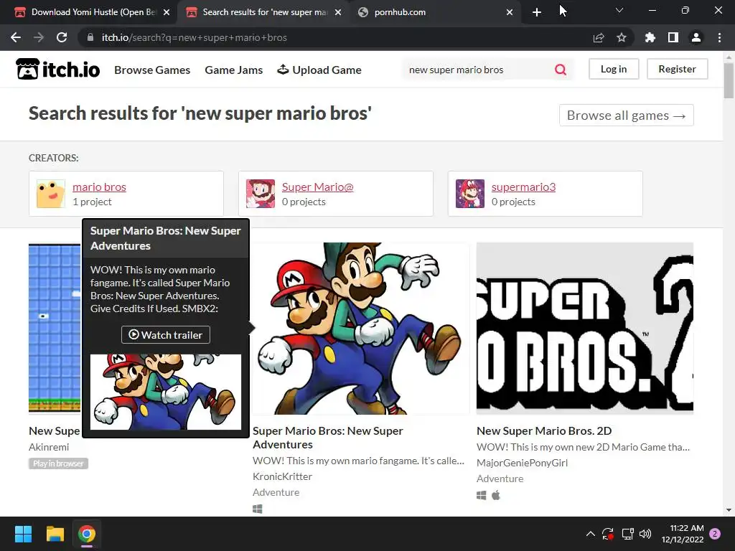The width and height of the screenshot is (735, 551).
Task: Open the clock showing 11:22 AM
Action: [x=683, y=534]
